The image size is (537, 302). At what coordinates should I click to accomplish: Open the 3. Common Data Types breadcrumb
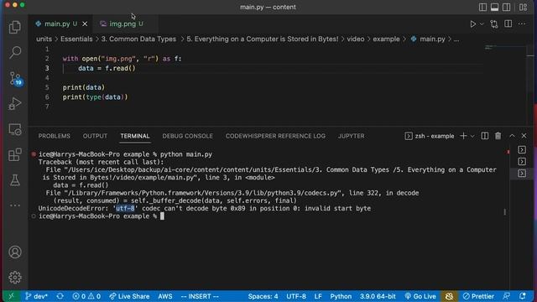coord(138,39)
